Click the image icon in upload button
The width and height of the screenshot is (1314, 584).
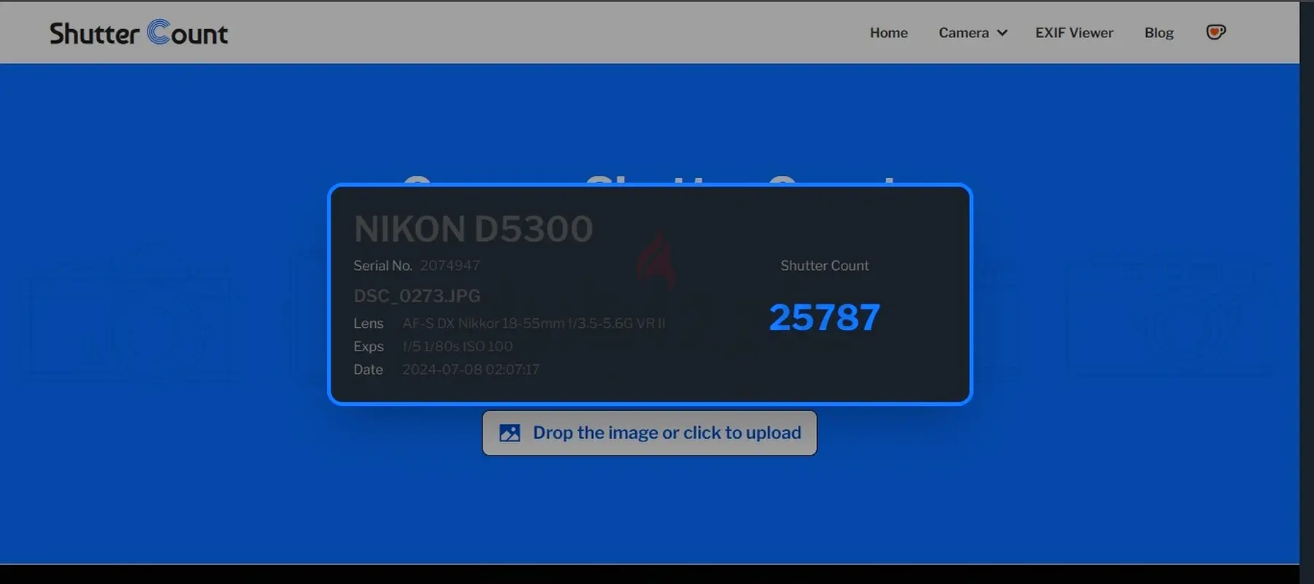pyautogui.click(x=510, y=433)
